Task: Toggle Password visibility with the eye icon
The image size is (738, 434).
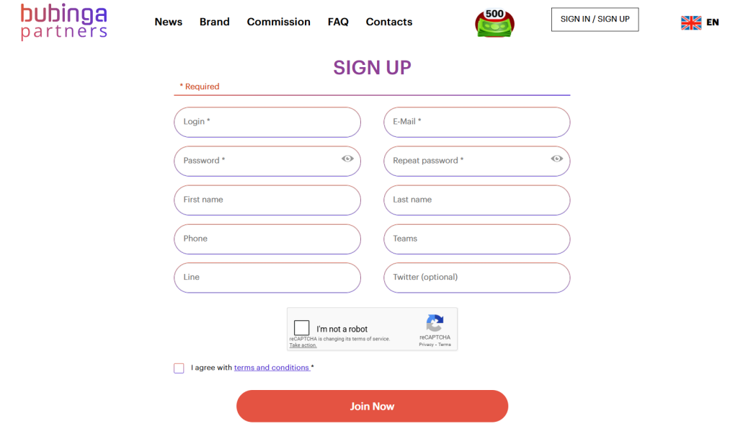Action: tap(347, 159)
